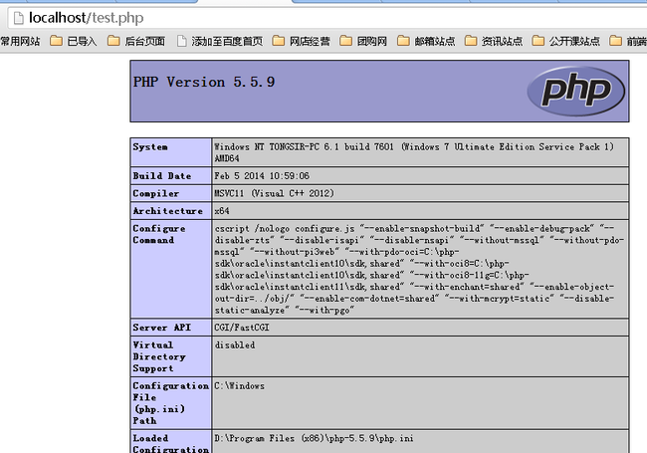Open the 公开课站点 bookmark folder
The image size is (647, 453).
pyautogui.click(x=566, y=41)
